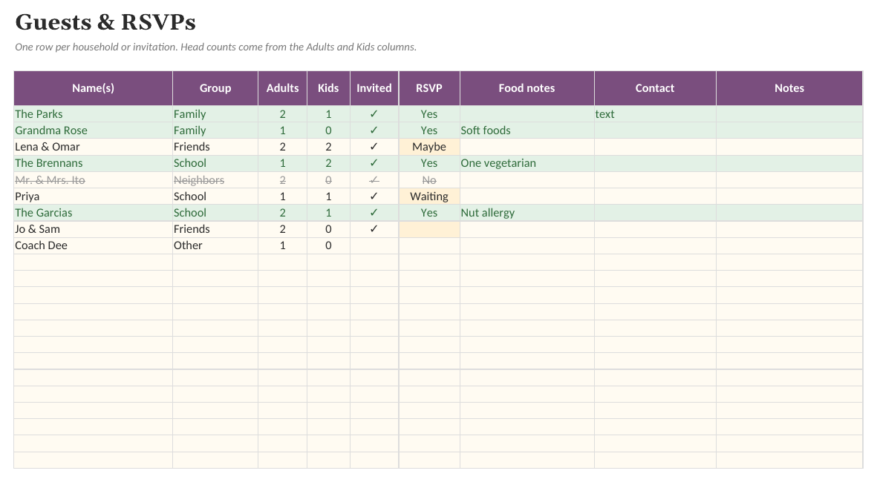Click the "The Brennans" name cell
The height and width of the screenshot is (482, 877).
click(x=94, y=163)
